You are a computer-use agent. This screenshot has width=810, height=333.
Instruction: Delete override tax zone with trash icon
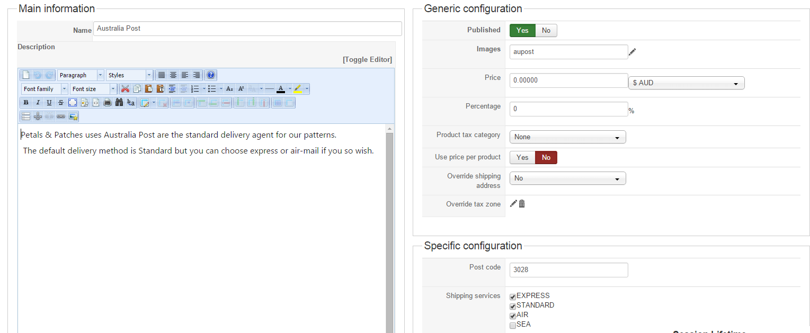coord(522,204)
